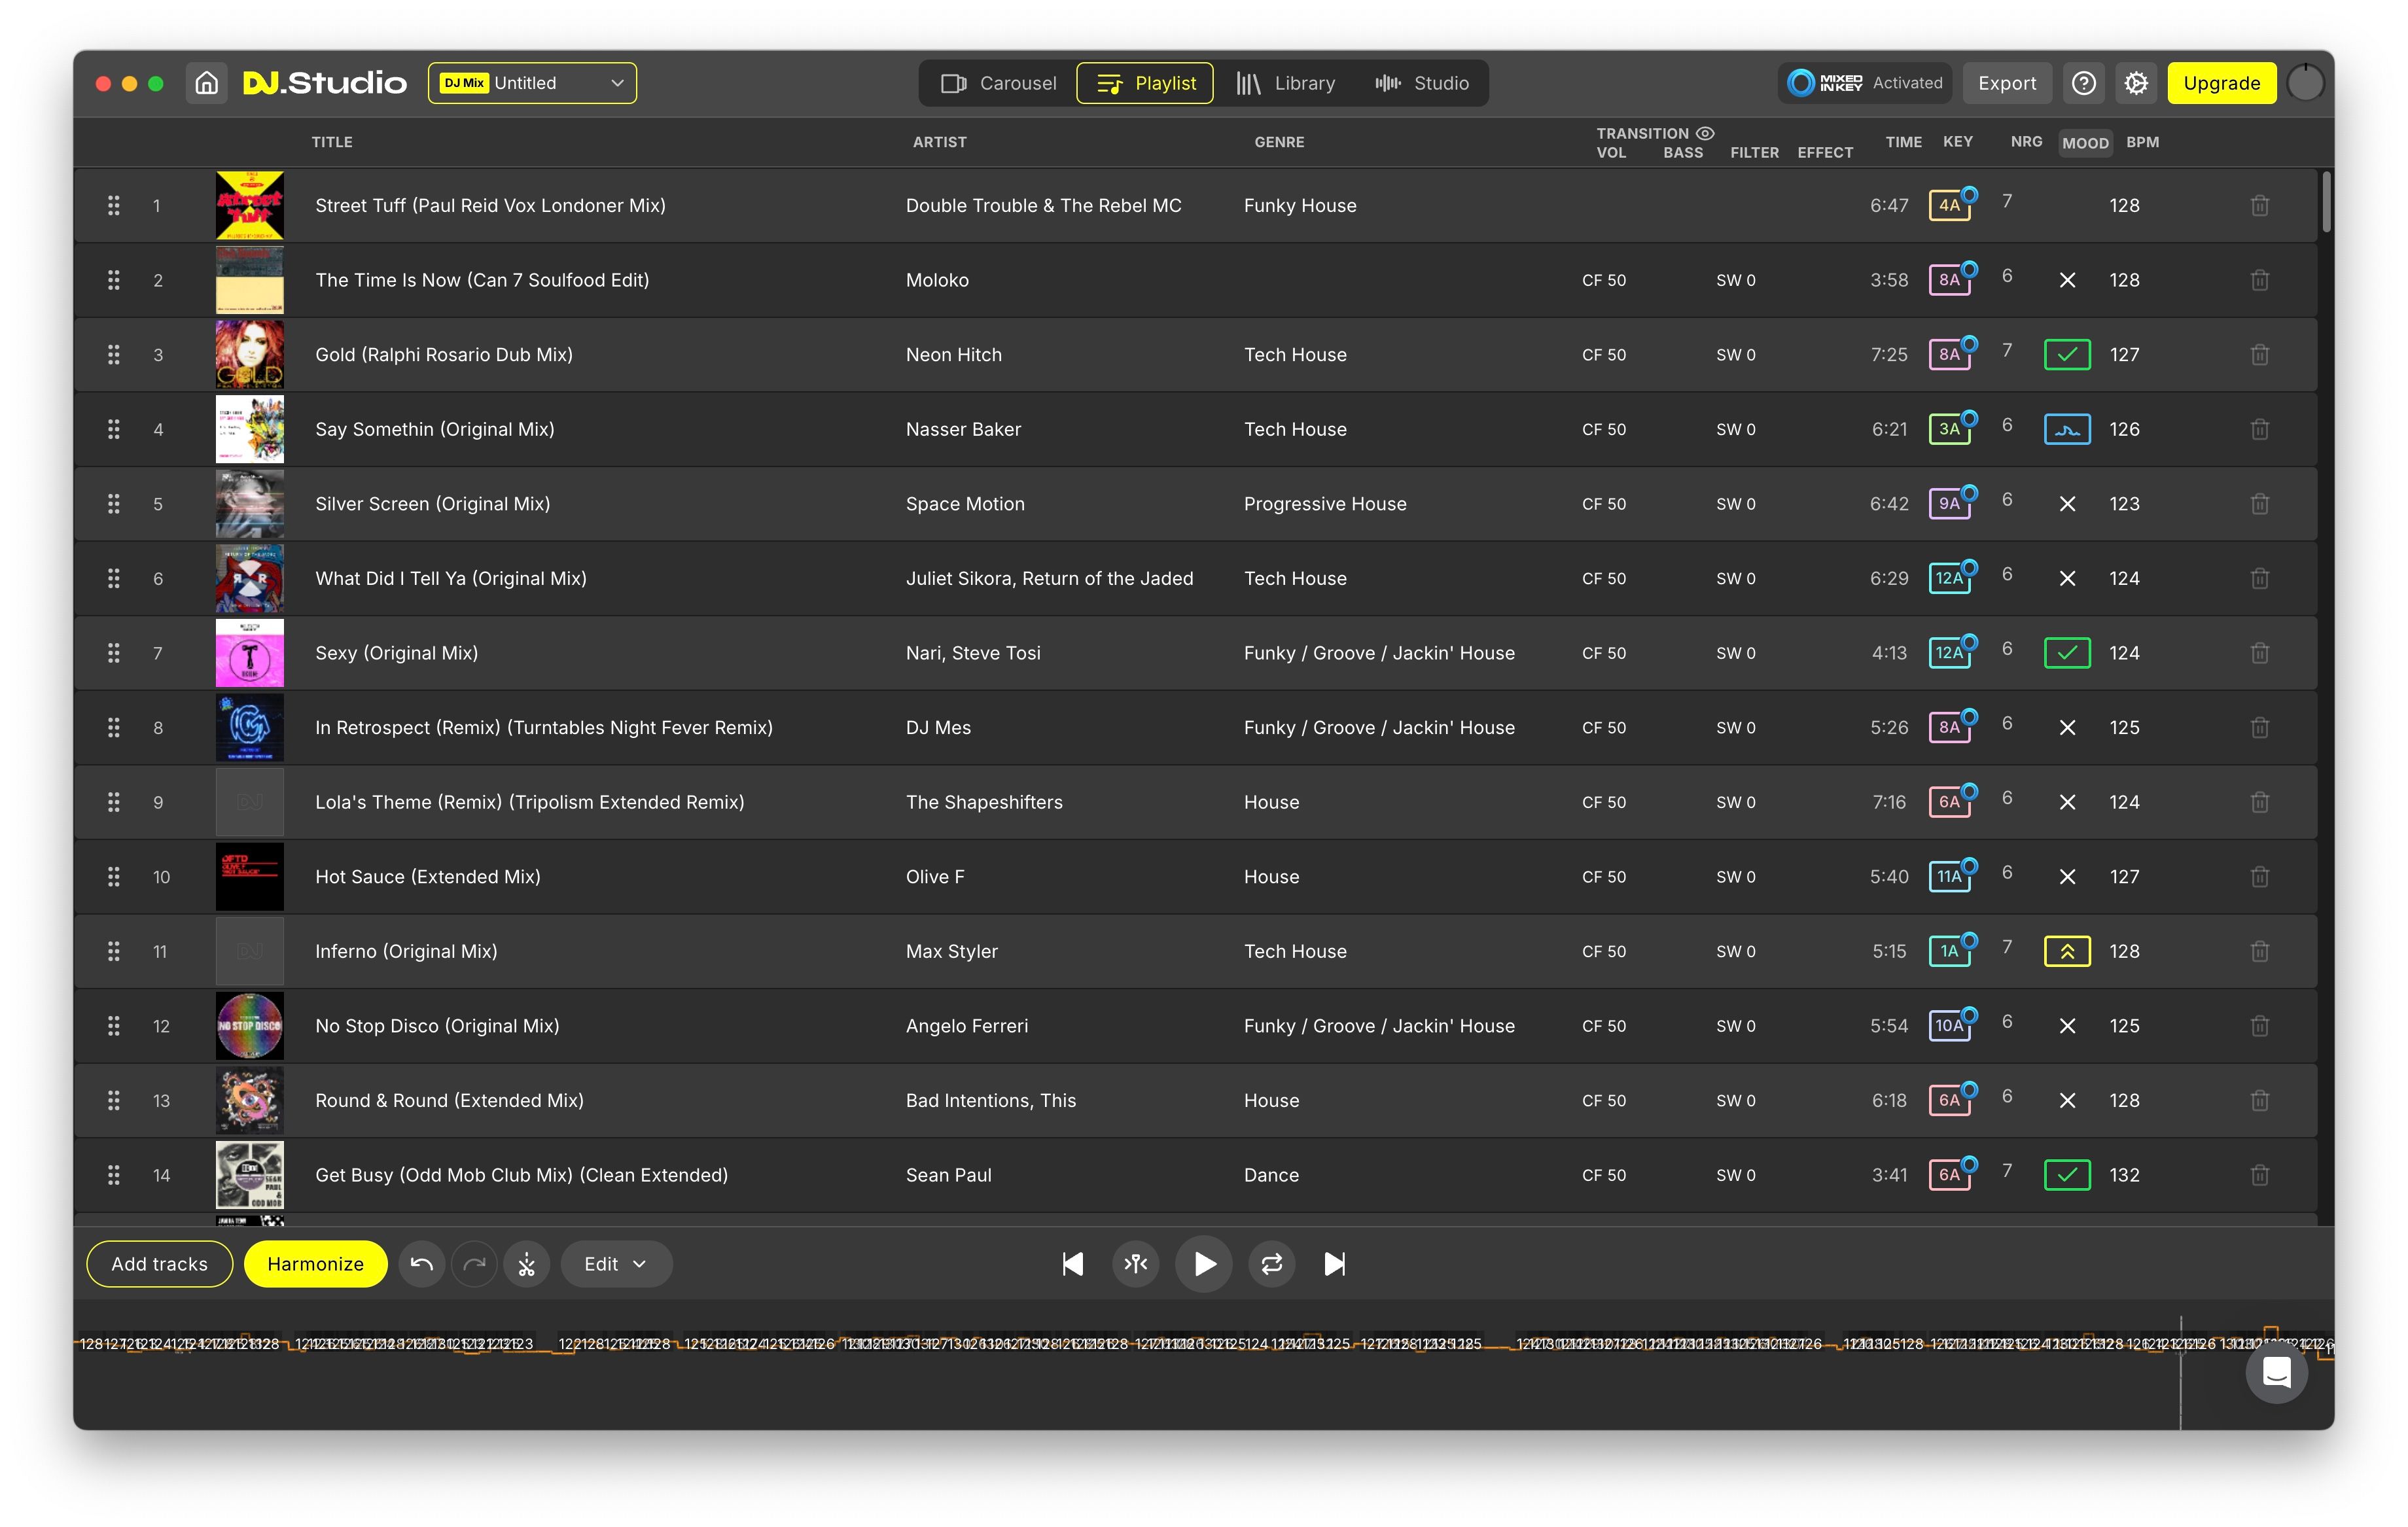
Task: Click the Harmonize button
Action: (316, 1264)
